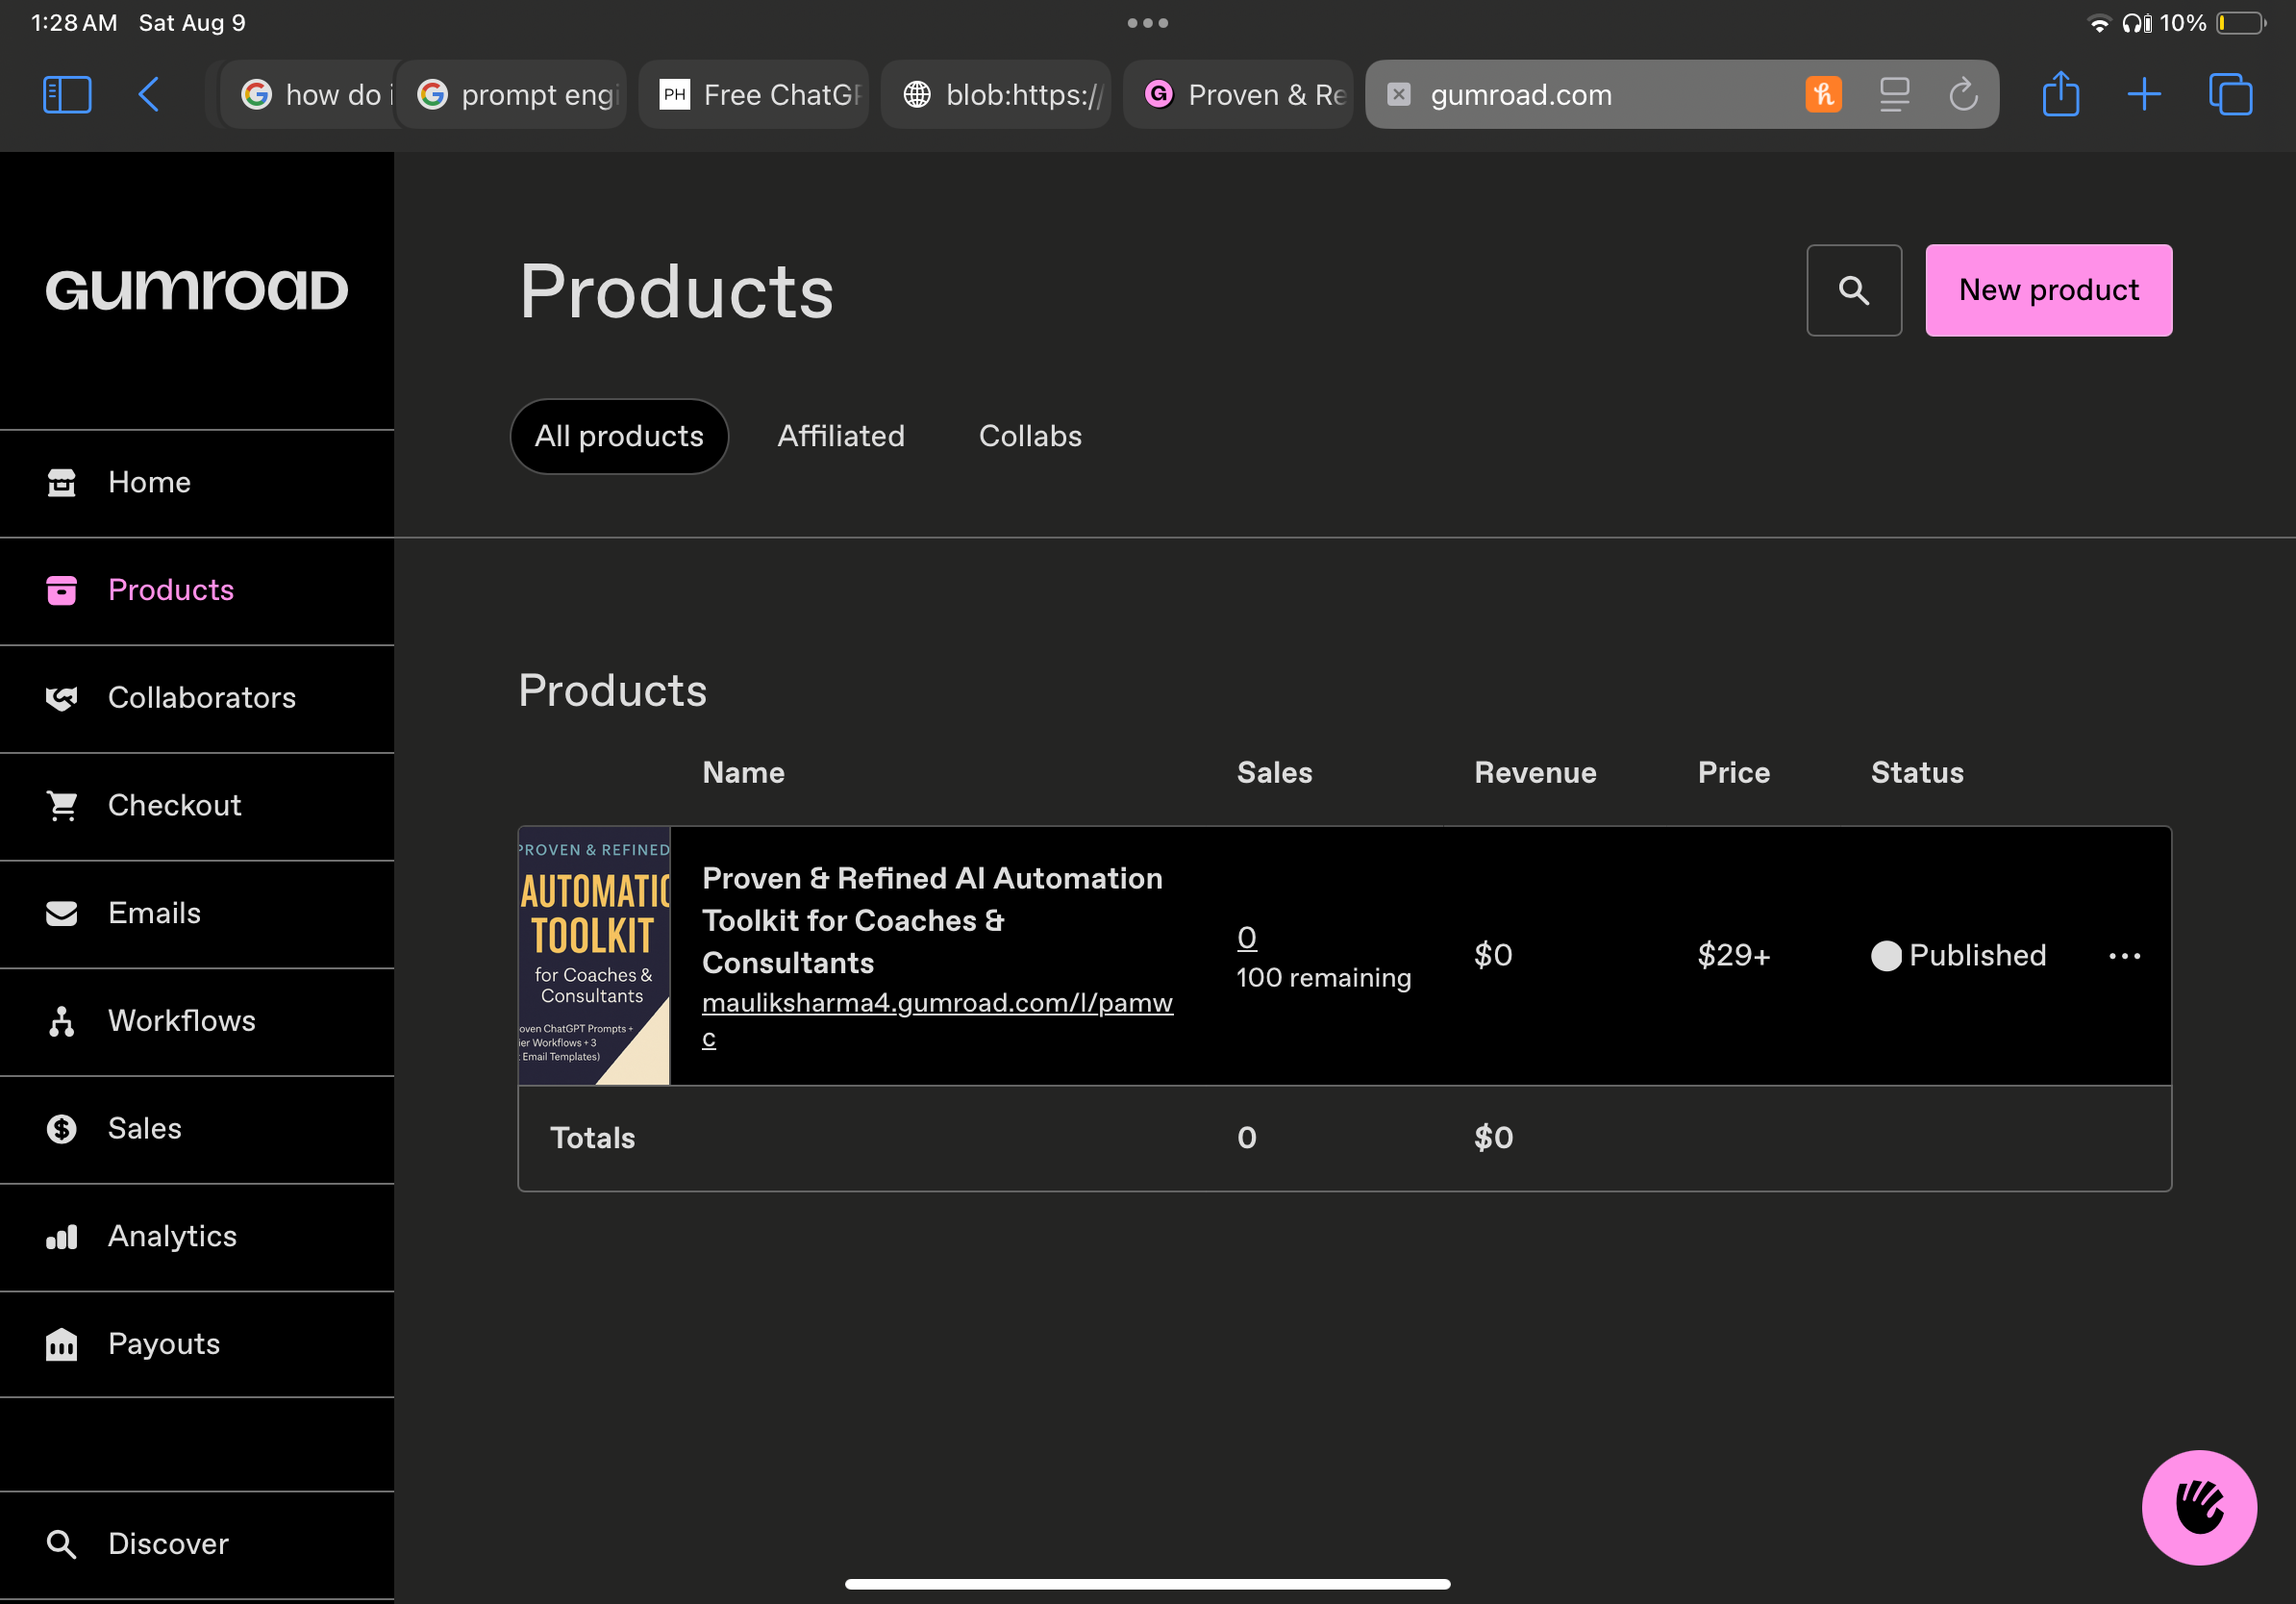Click the Wi-Fi status icon
2296x1604 pixels.
tap(2099, 23)
